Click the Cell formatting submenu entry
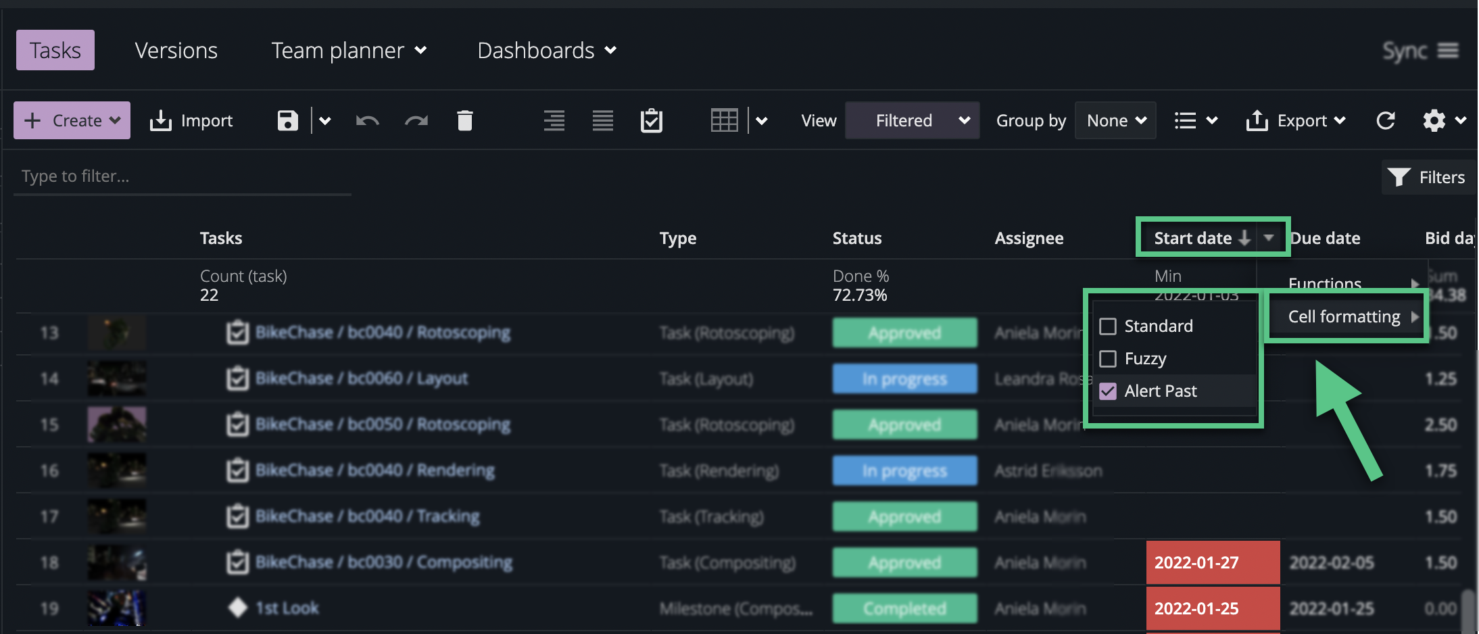The height and width of the screenshot is (634, 1479). 1346,316
